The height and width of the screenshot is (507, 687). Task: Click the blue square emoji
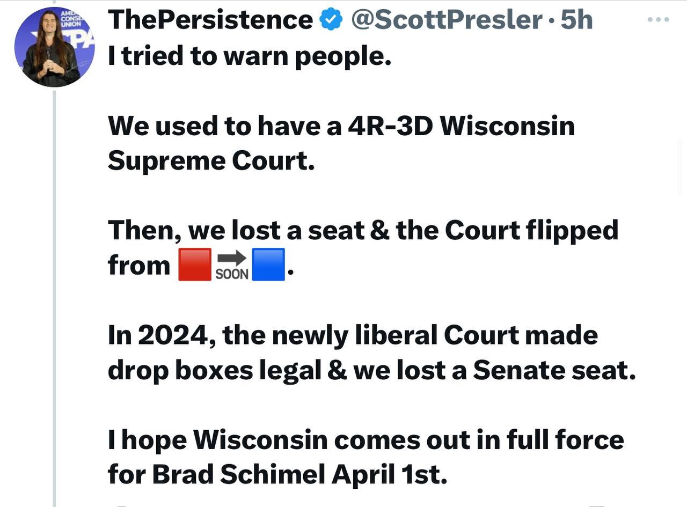pyautogui.click(x=267, y=264)
